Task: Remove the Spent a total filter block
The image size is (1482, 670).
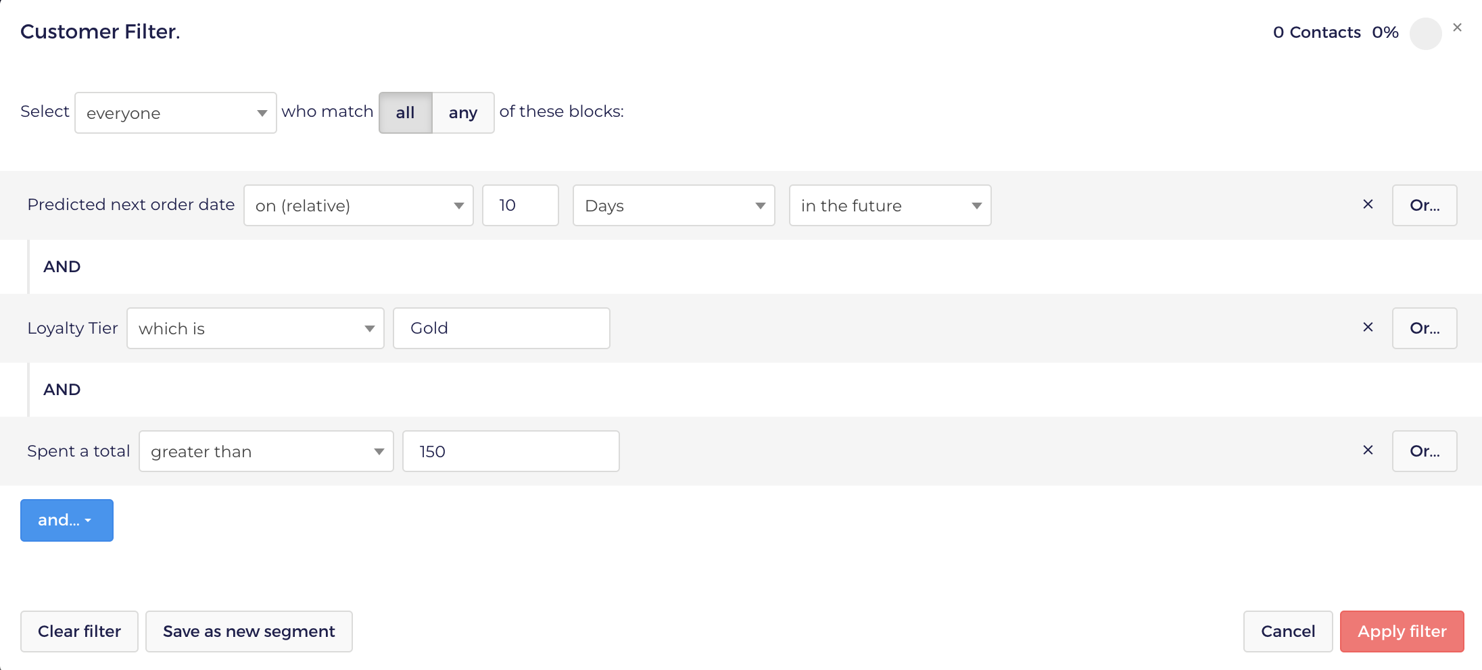Action: tap(1368, 450)
